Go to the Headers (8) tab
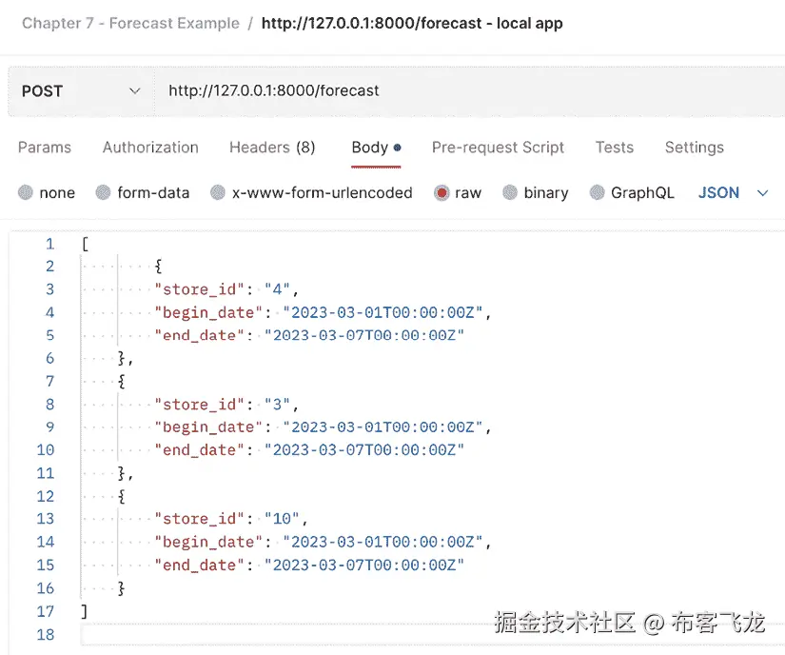785x655 pixels. (272, 148)
